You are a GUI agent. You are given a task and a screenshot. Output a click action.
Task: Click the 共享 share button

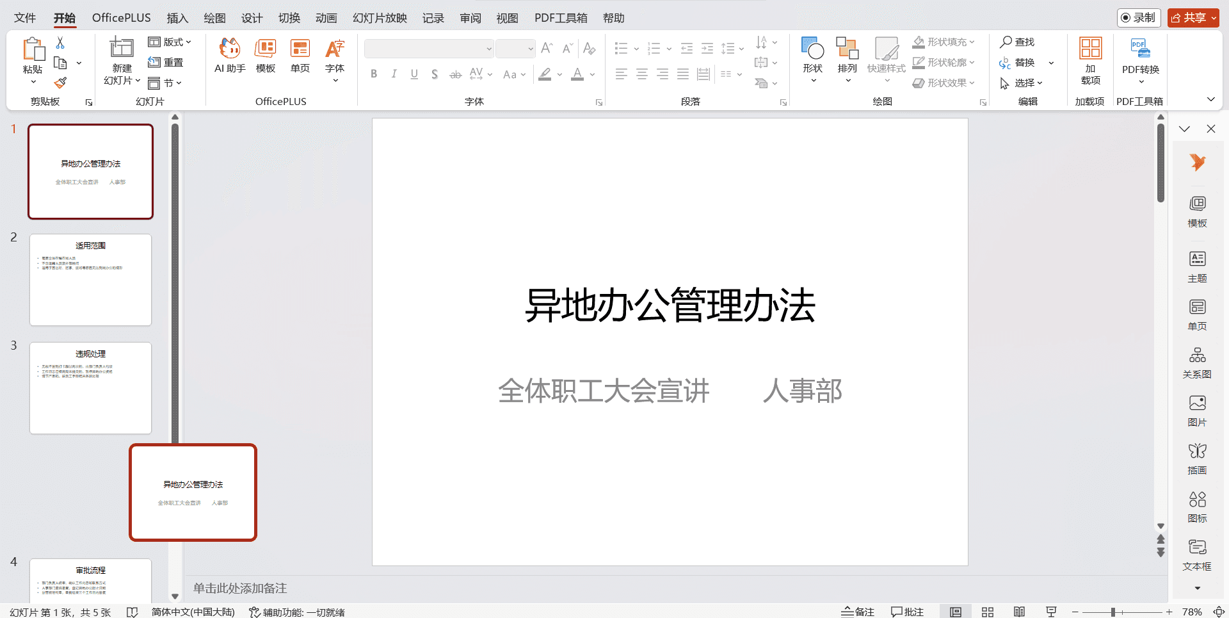point(1193,18)
